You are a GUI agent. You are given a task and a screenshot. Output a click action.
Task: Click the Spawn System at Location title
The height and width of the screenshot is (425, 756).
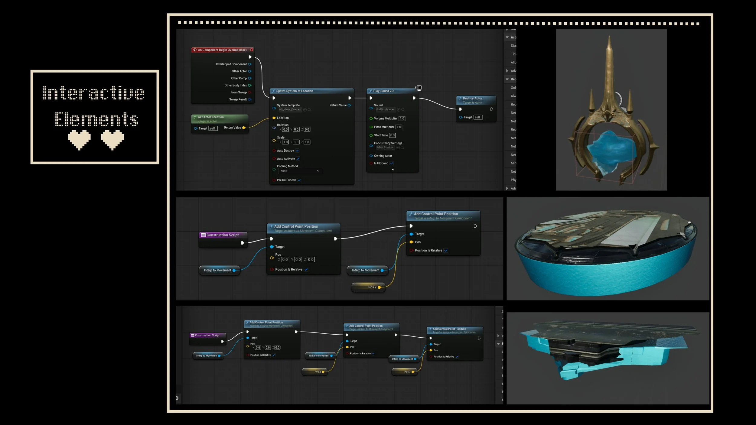[x=294, y=91]
